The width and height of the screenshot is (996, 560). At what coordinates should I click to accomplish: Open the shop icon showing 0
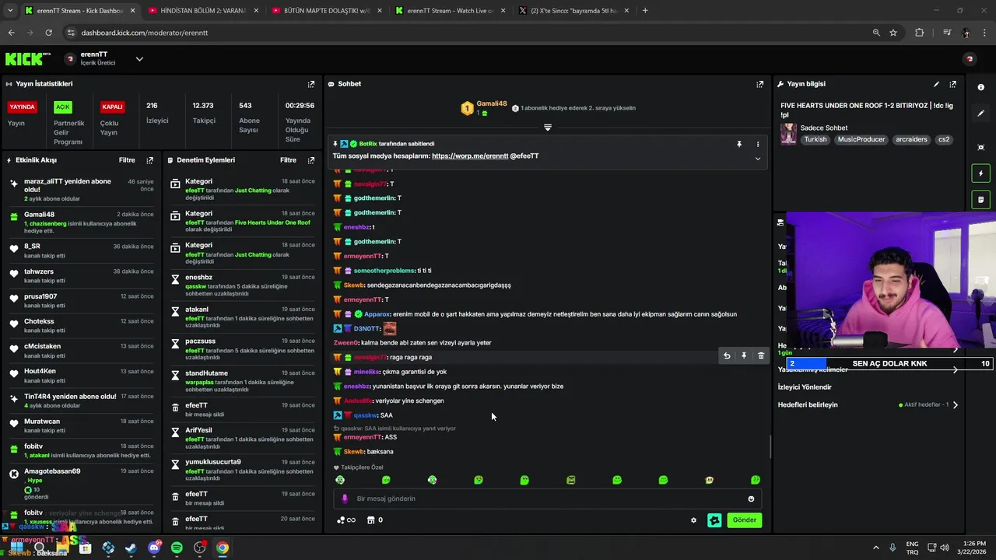(374, 520)
